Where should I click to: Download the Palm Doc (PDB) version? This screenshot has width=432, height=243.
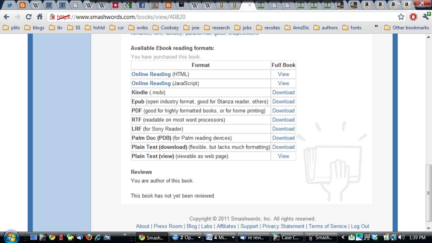point(283,138)
